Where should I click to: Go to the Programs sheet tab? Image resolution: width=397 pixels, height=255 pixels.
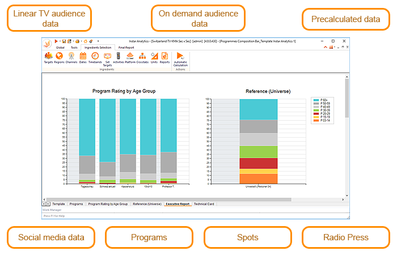pyautogui.click(x=76, y=203)
